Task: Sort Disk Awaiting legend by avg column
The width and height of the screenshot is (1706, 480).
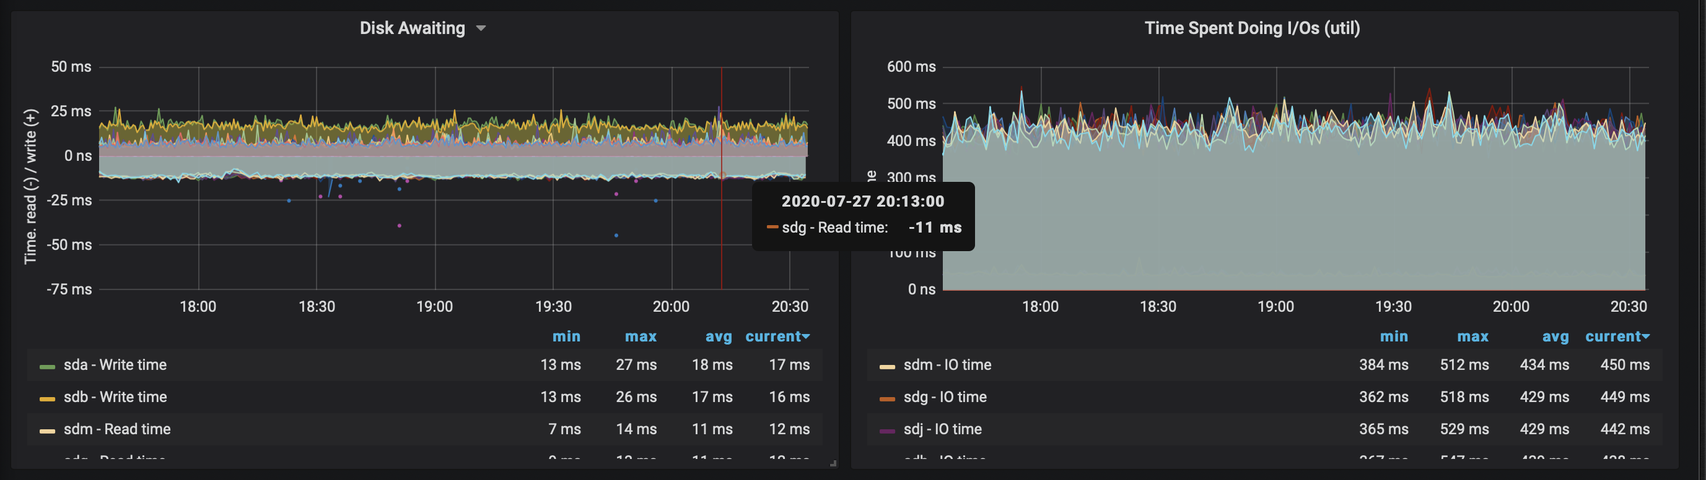Action: tap(719, 336)
